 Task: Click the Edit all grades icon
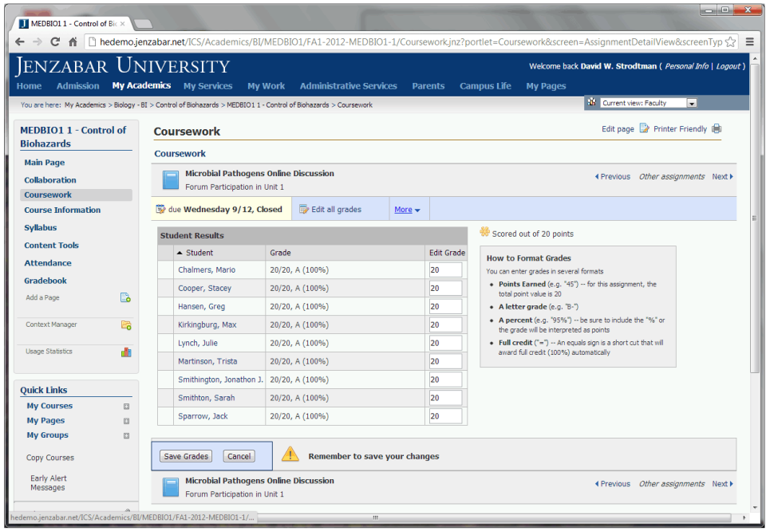304,210
